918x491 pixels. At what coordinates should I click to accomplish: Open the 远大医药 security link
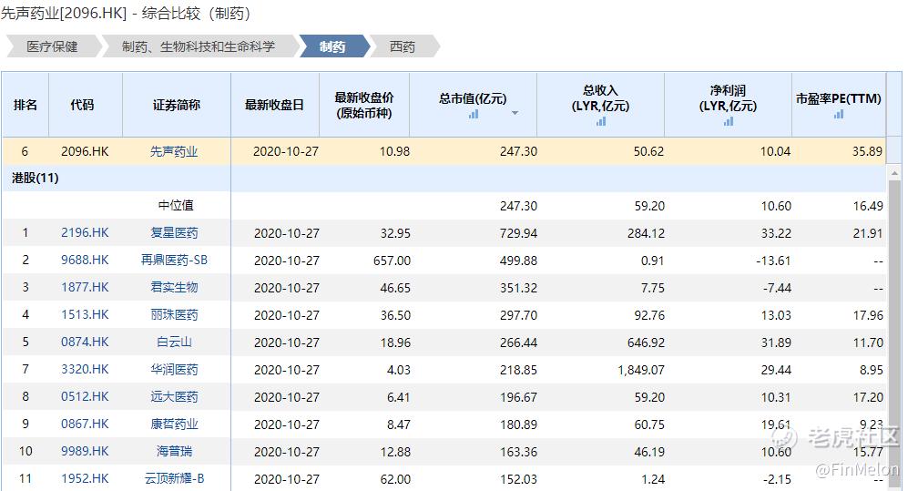(x=174, y=396)
